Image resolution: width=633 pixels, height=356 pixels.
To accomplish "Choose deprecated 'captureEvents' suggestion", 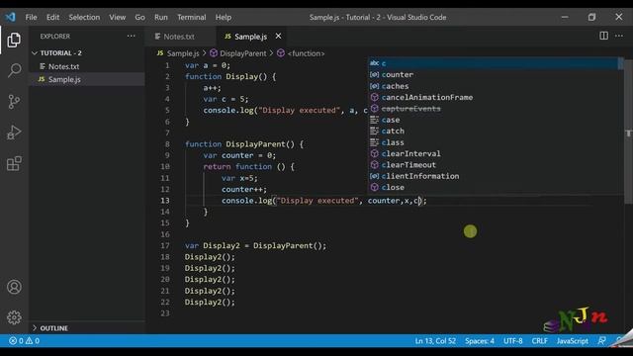I will point(493,109).
